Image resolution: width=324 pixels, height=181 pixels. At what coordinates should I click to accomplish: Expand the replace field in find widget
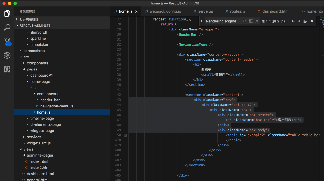[x=202, y=21]
